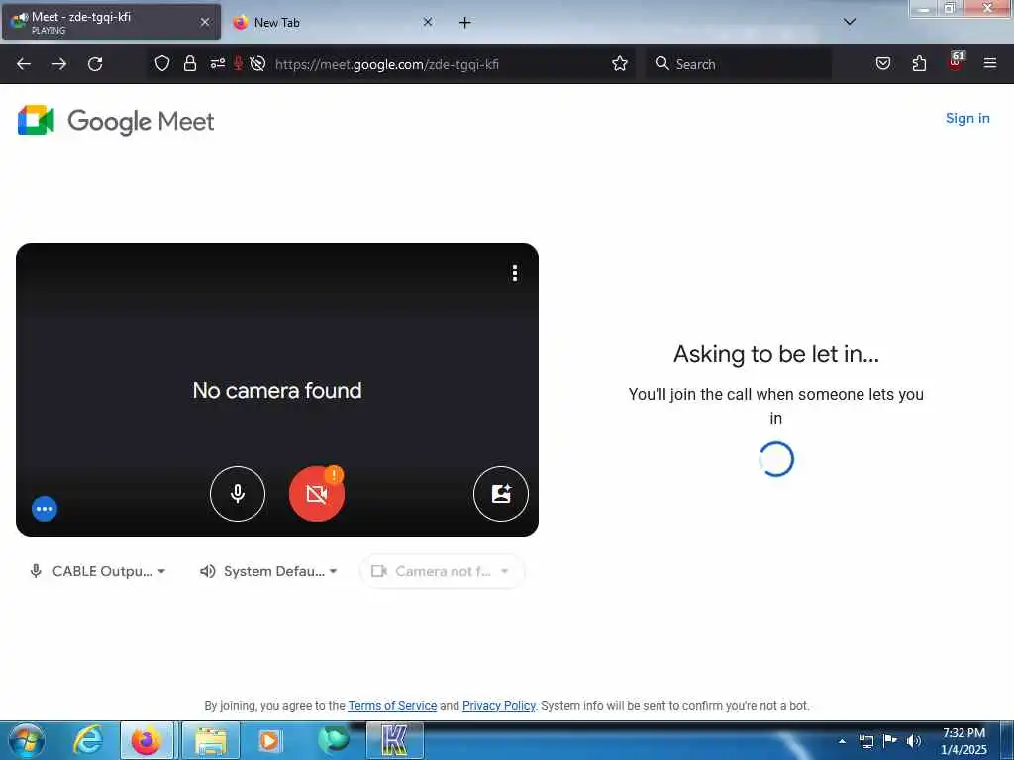
Task: Click the Sign in link
Action: click(x=967, y=119)
